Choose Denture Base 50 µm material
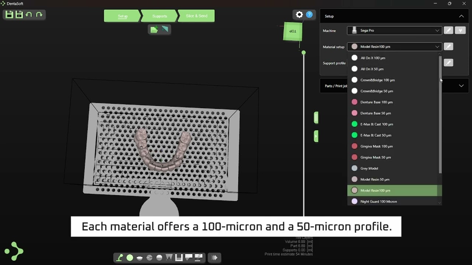Screen dimensions: 472x265 tap(392, 113)
